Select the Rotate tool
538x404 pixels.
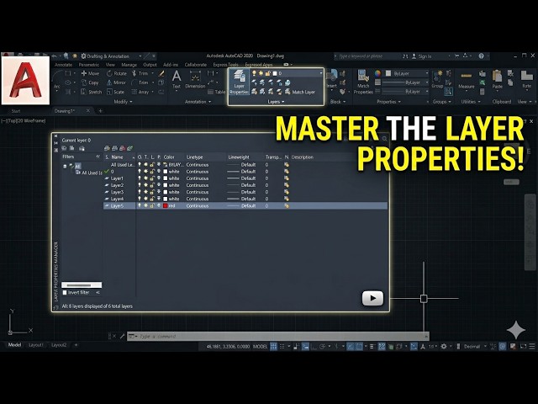coord(117,73)
